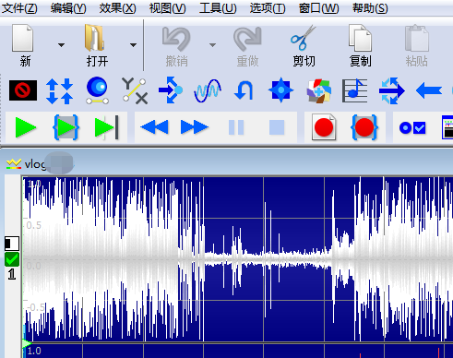Start recording to new file (red circle)
The image size is (453, 358).
324,127
